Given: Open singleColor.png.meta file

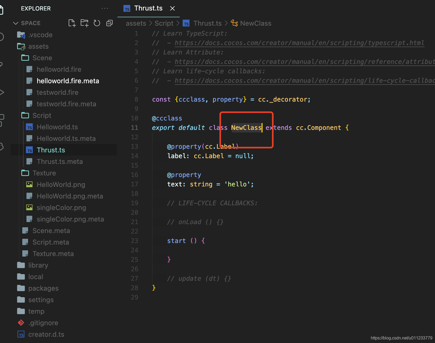Looking at the screenshot, I should tap(70, 219).
